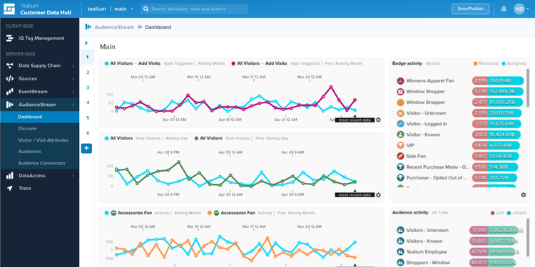535x267 pixels.
Task: Expand the dashboard list arrow
Action: click(86, 43)
